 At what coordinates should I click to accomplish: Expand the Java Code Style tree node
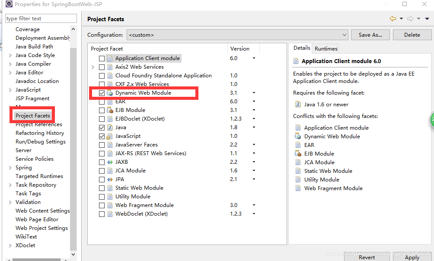10,55
